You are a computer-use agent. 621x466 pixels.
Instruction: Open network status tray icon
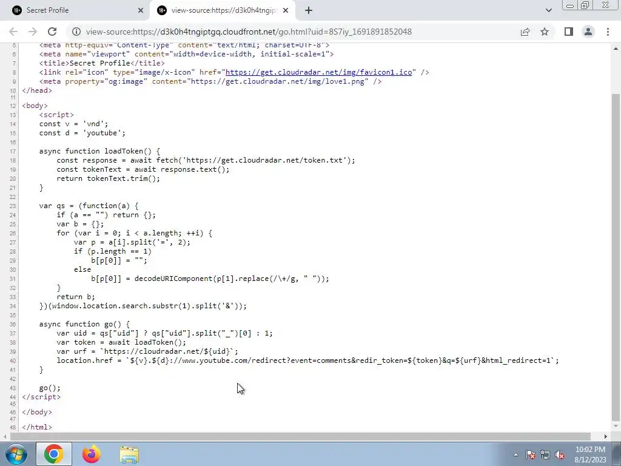click(x=545, y=455)
